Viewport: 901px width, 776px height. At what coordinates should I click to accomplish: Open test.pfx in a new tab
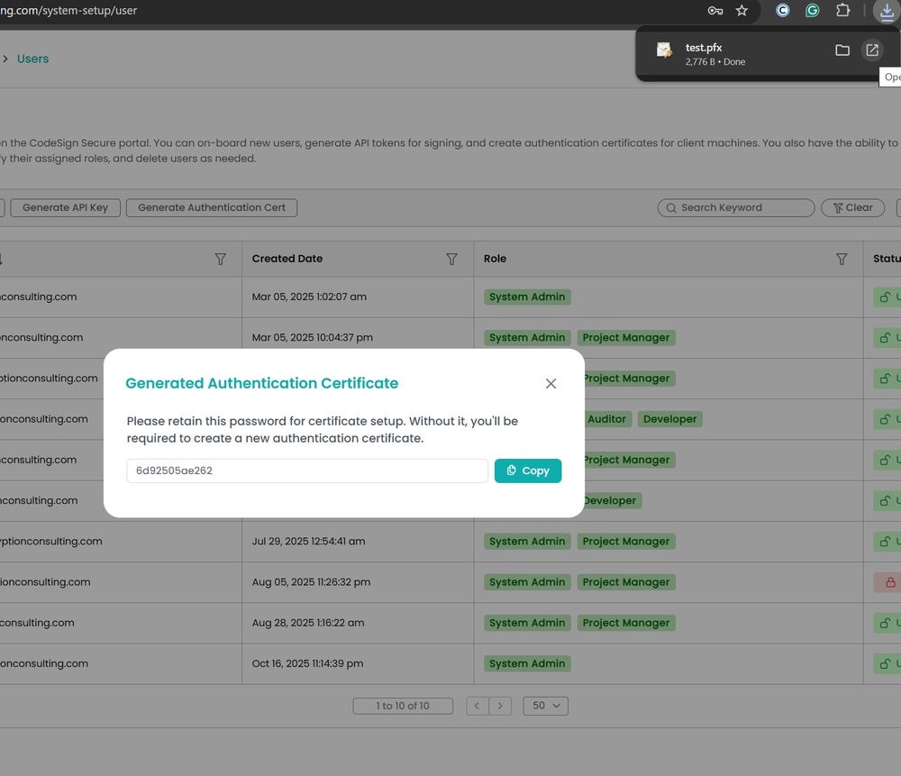[x=871, y=50]
